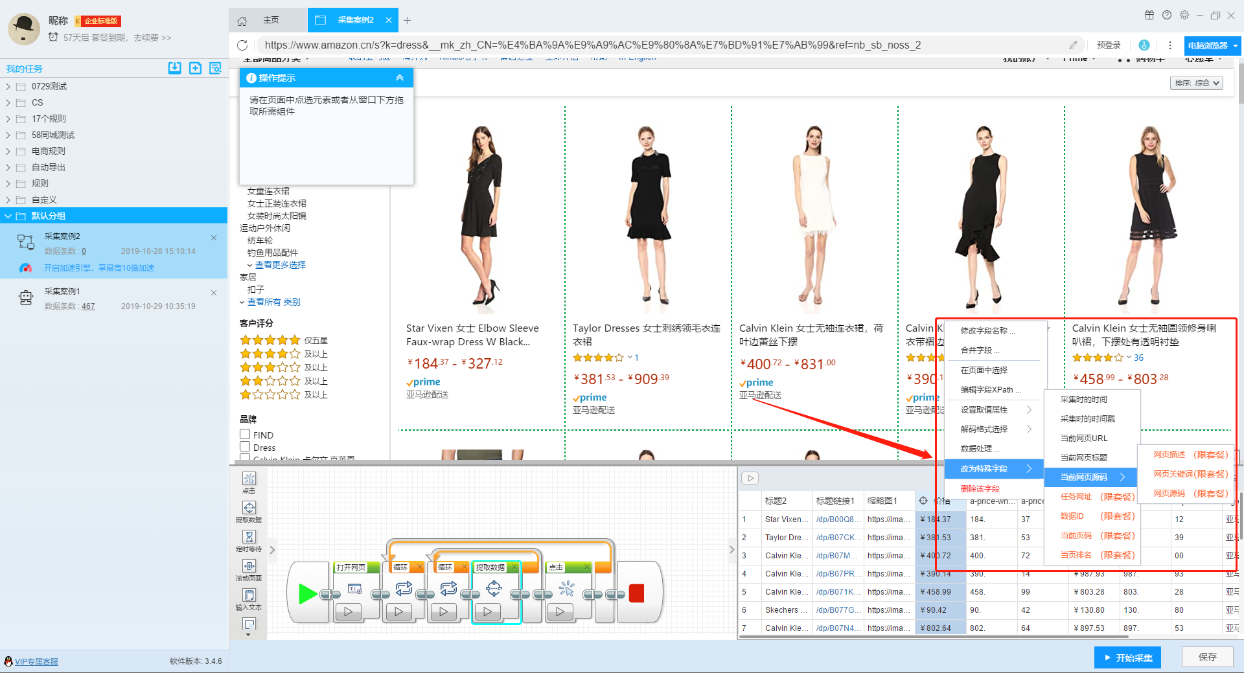Select the 点击 tool in side toolbox

(249, 483)
